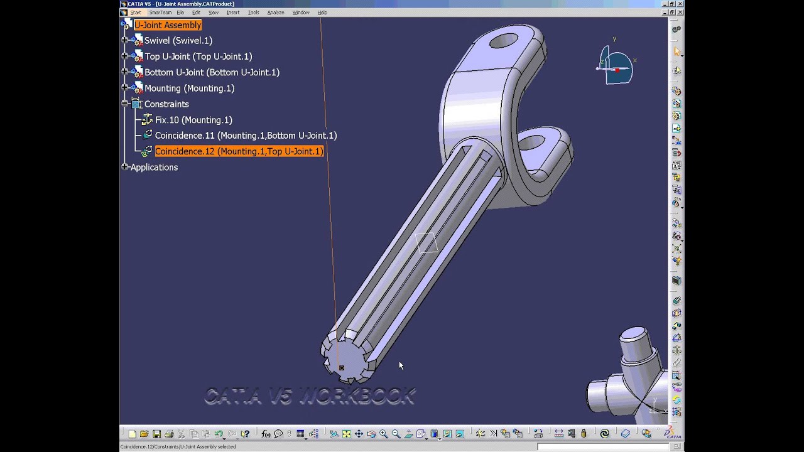Open the File menu
The image size is (804, 452).
pyautogui.click(x=180, y=13)
